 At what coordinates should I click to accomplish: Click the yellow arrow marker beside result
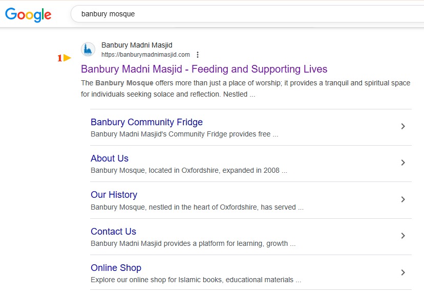67,58
